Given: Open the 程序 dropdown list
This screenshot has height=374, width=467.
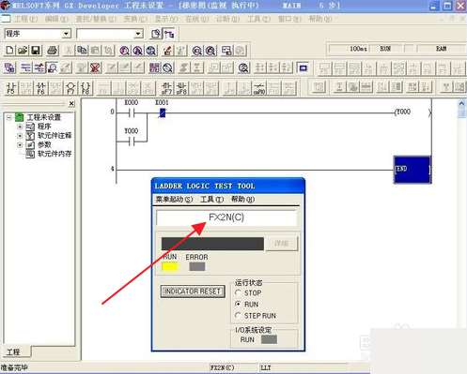Looking at the screenshot, I should pos(66,34).
